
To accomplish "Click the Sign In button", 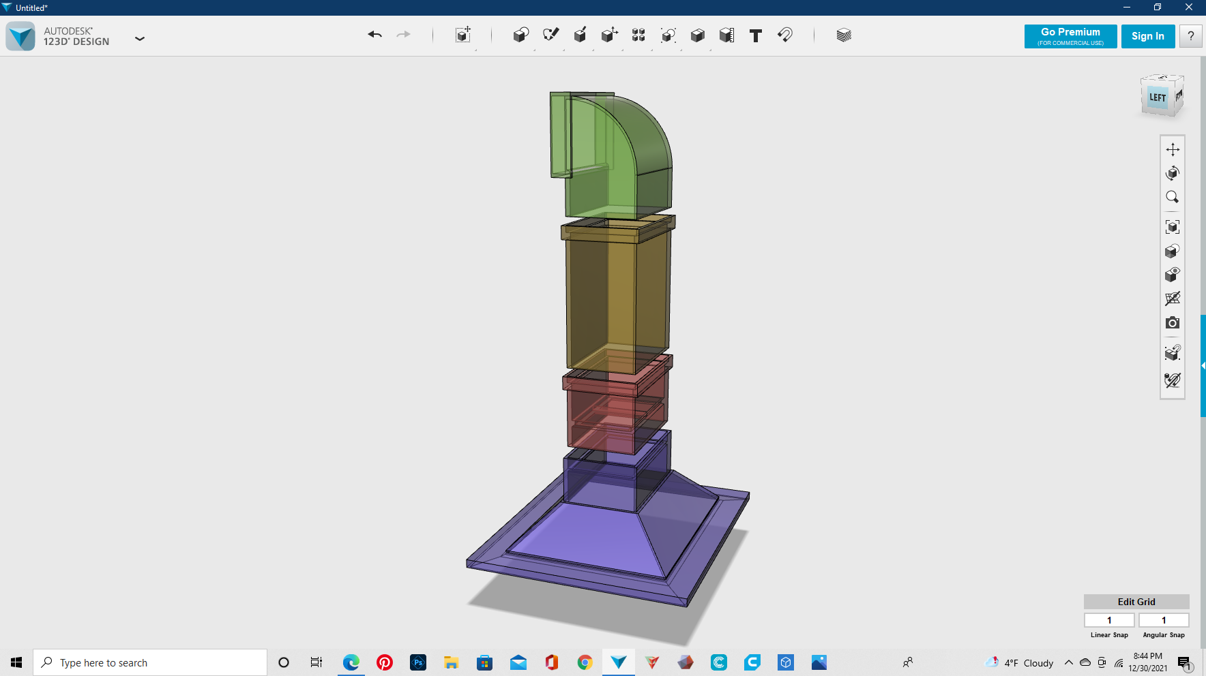I will coord(1148,36).
